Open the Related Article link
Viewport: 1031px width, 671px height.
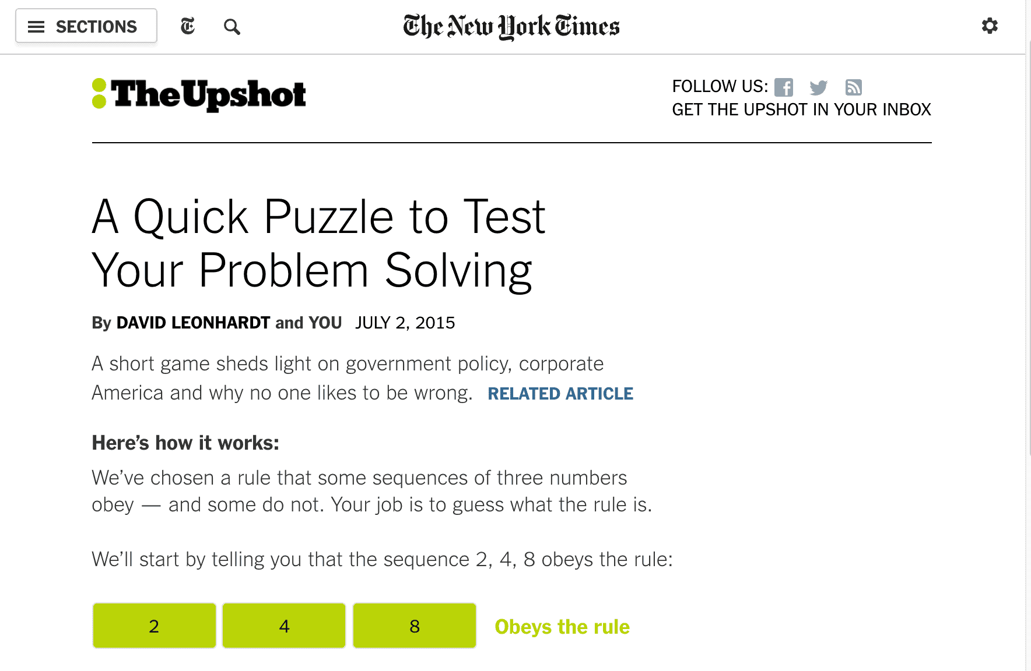coord(560,394)
